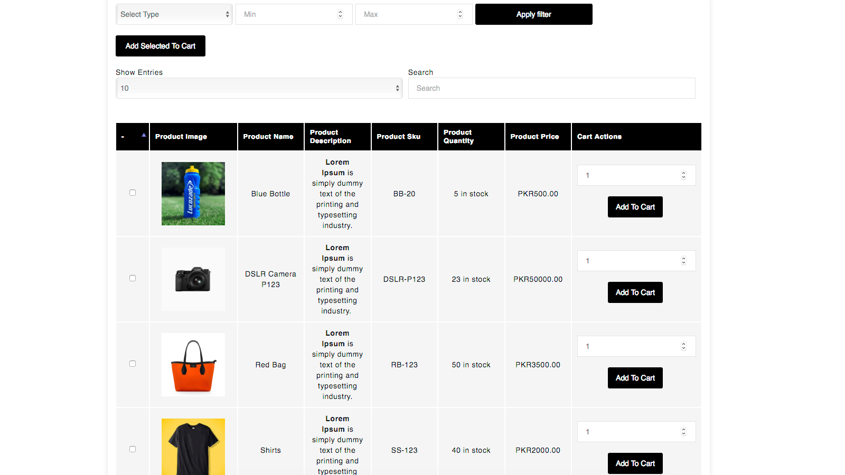Click the Blue Bottle product image
The height and width of the screenshot is (475, 845).
pos(193,194)
